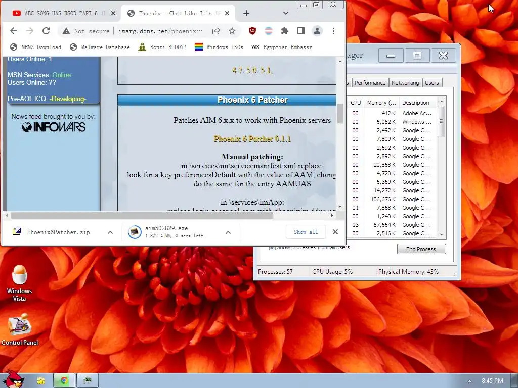
Task: Open the tab search dropdown arrow
Action: click(286, 13)
